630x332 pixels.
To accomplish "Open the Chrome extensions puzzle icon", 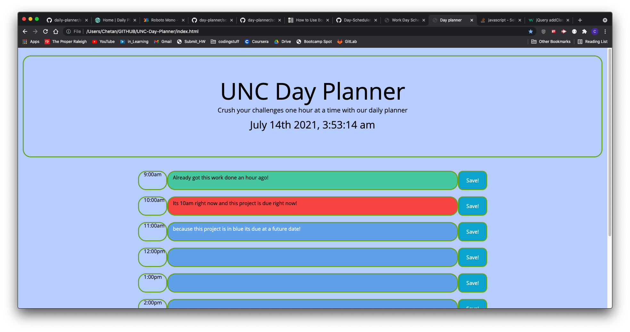I will [585, 31].
